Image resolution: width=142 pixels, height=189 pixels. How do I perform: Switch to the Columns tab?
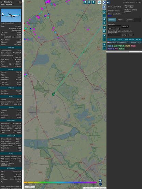pos(129,20)
